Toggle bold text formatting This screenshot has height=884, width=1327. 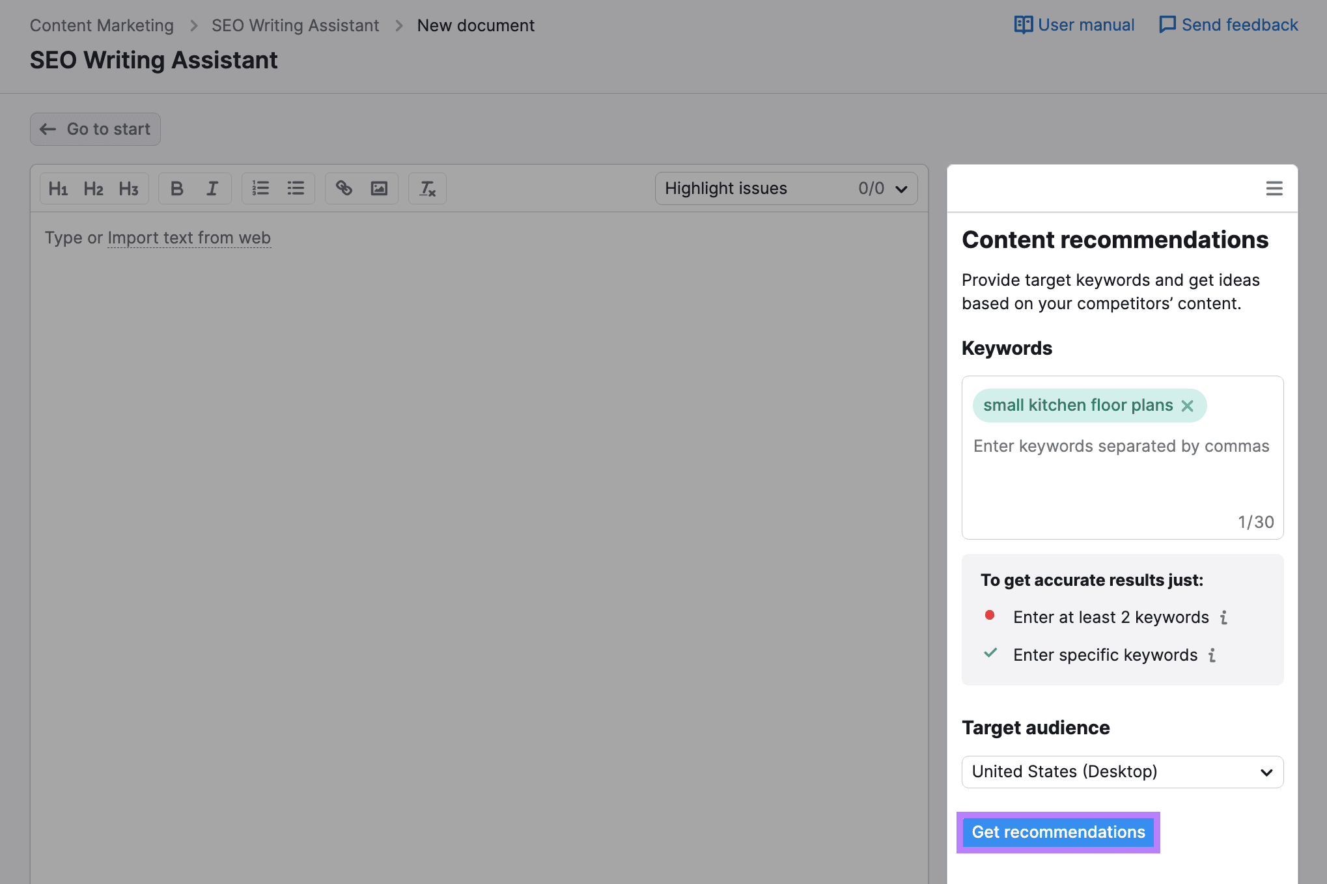coord(176,187)
